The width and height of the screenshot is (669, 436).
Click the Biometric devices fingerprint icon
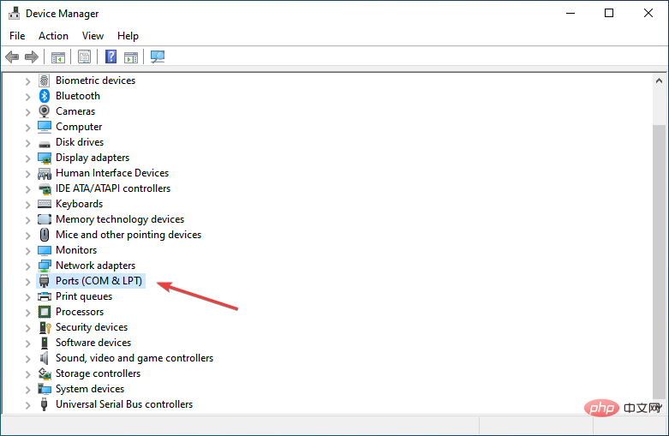[x=45, y=81]
